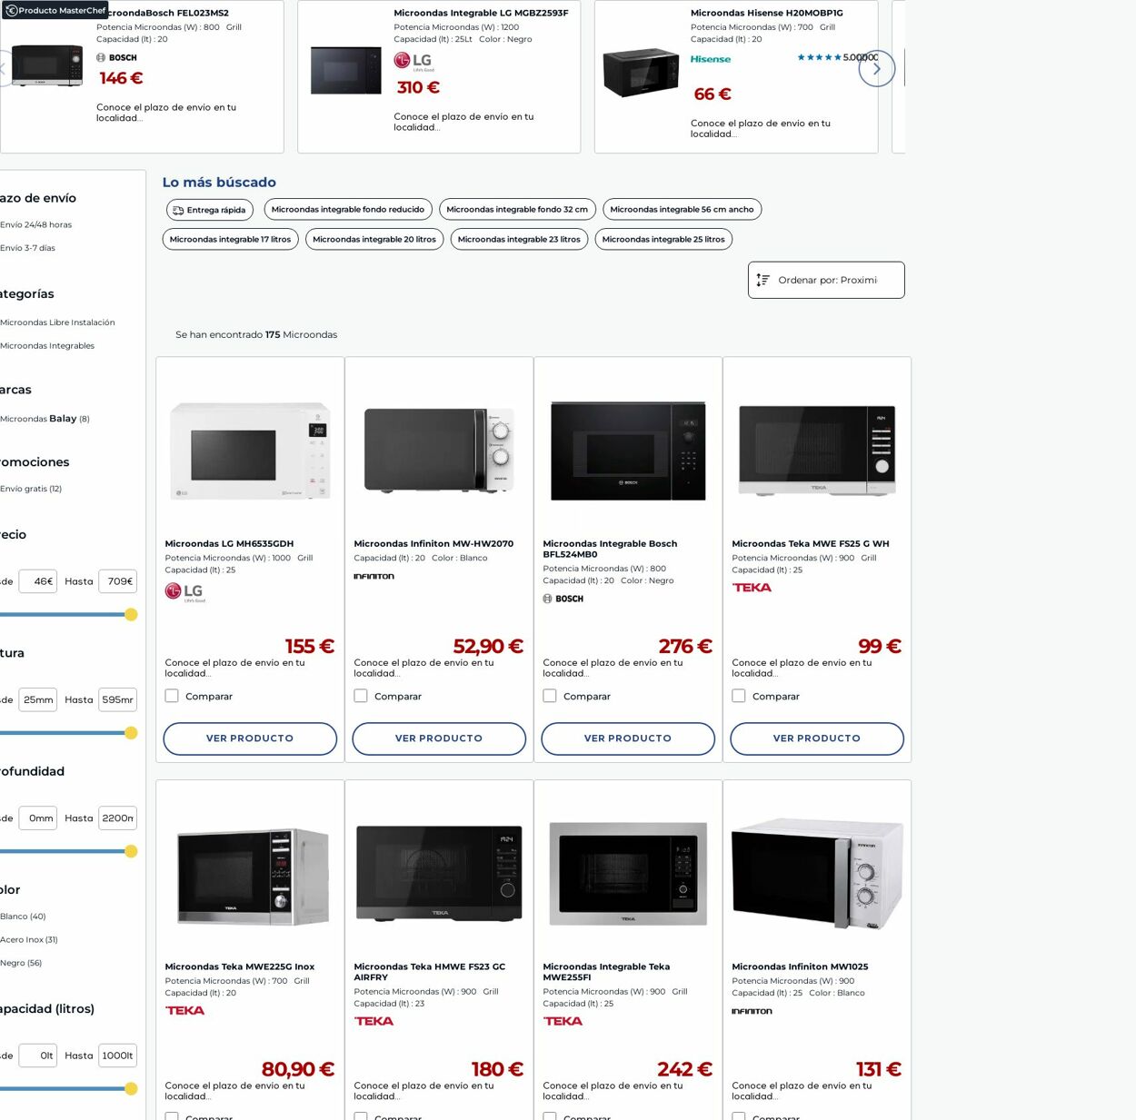Open the Bosch BFL524MB0 product image
Viewport: 1136px width, 1120px height.
click(628, 451)
